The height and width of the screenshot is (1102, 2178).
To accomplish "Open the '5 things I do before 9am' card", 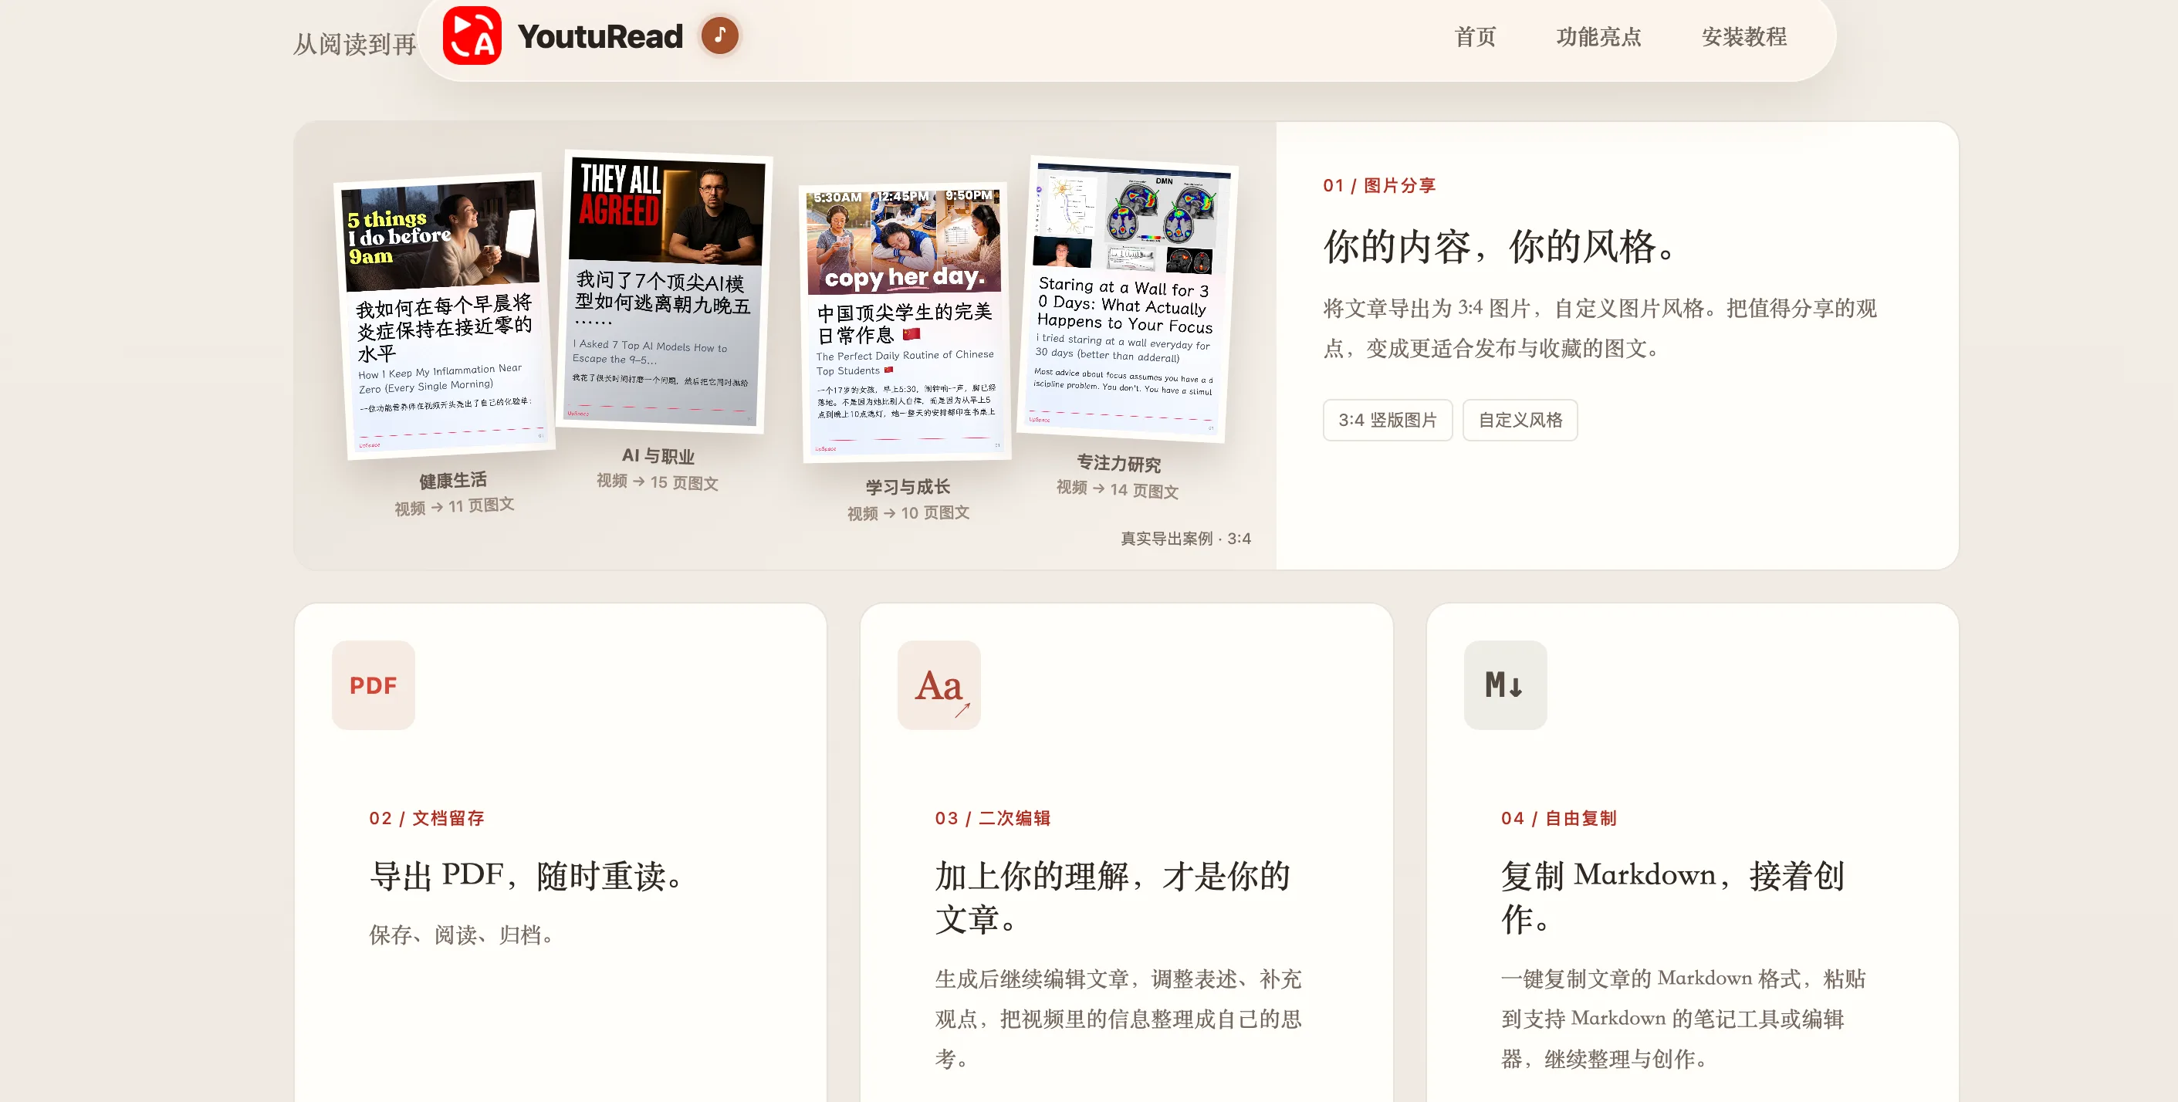I will point(444,316).
